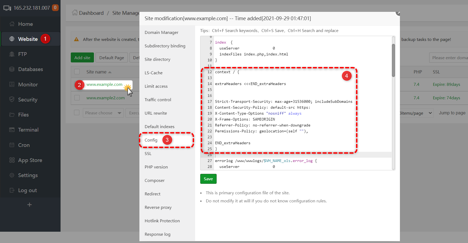Click the green Save button
The image size is (468, 243).
pyautogui.click(x=208, y=179)
